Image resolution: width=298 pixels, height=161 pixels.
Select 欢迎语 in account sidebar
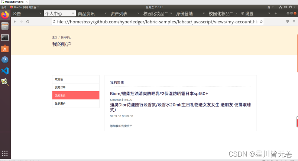(x=76, y=79)
